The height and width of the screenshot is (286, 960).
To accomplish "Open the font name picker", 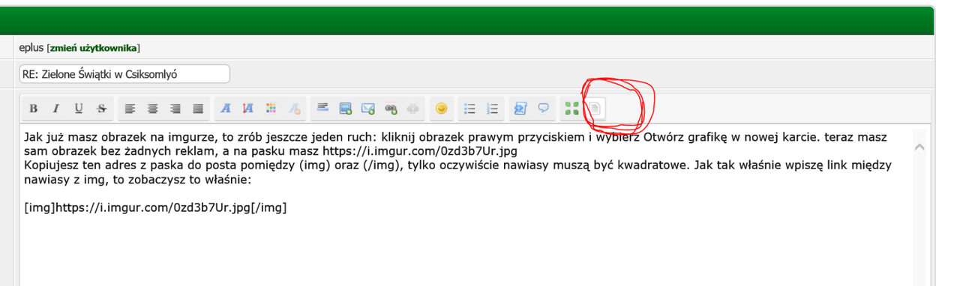I will [226, 109].
